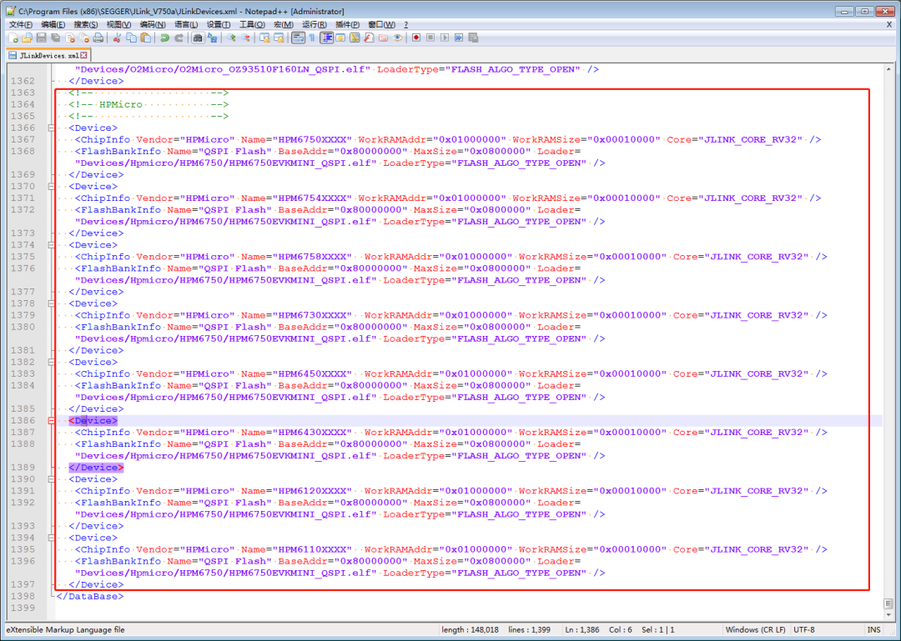Print the file using the printer icon

pyautogui.click(x=96, y=38)
